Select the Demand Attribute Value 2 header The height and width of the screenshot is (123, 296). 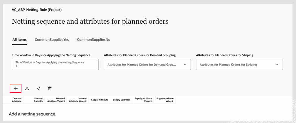(x=78, y=100)
